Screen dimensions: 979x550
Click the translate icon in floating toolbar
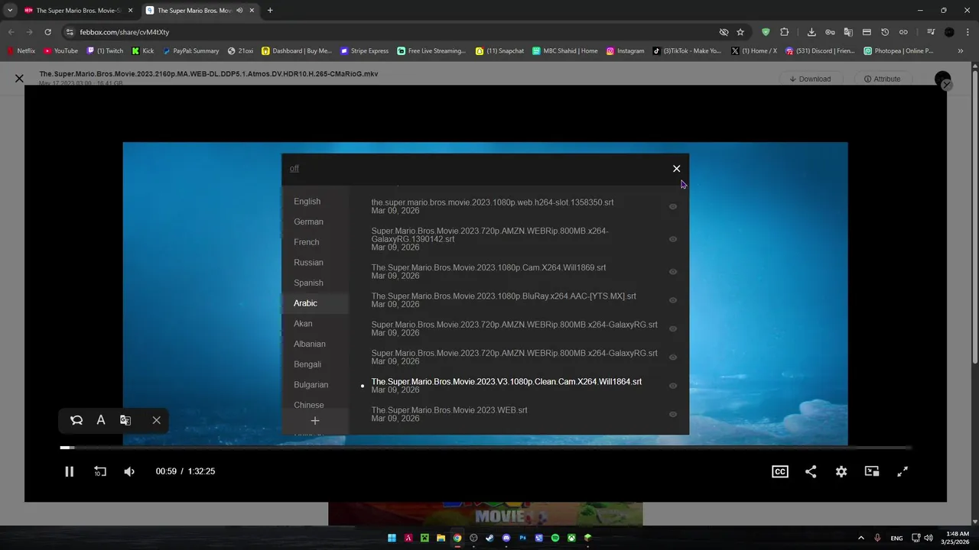click(125, 420)
